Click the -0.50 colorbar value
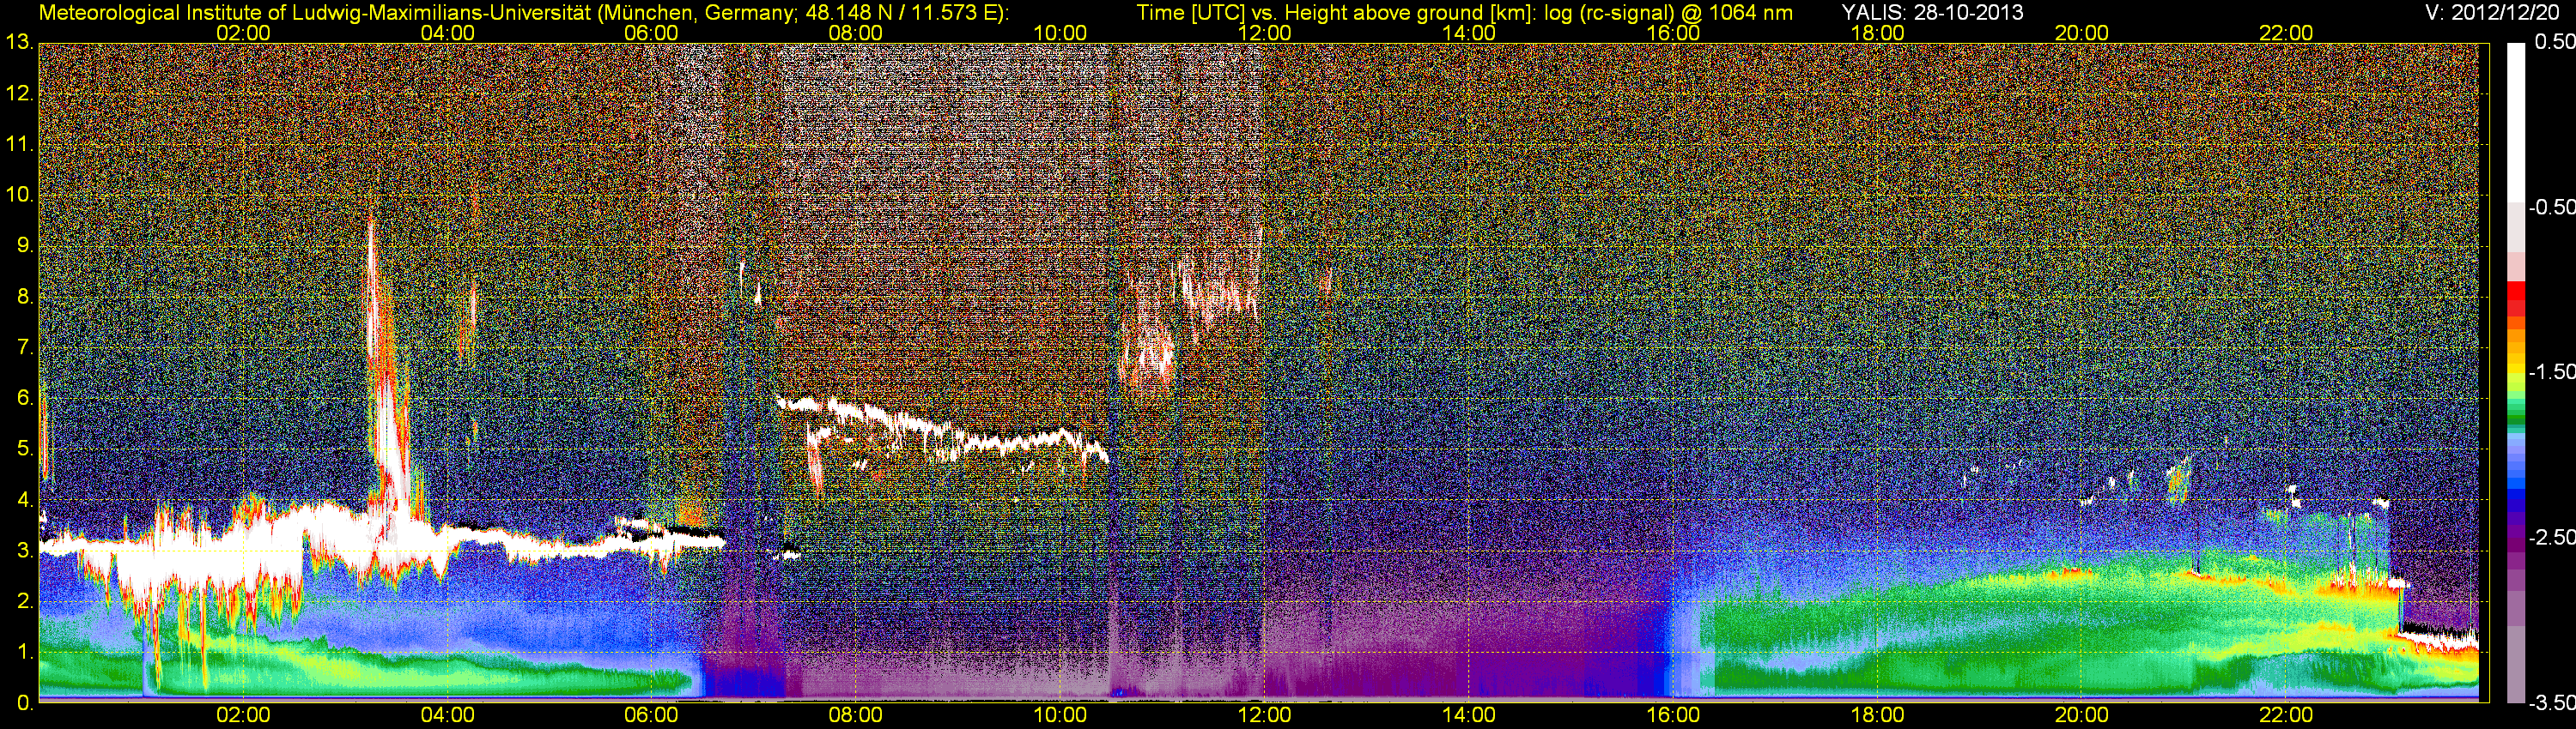2576x729 pixels. [x=2551, y=207]
